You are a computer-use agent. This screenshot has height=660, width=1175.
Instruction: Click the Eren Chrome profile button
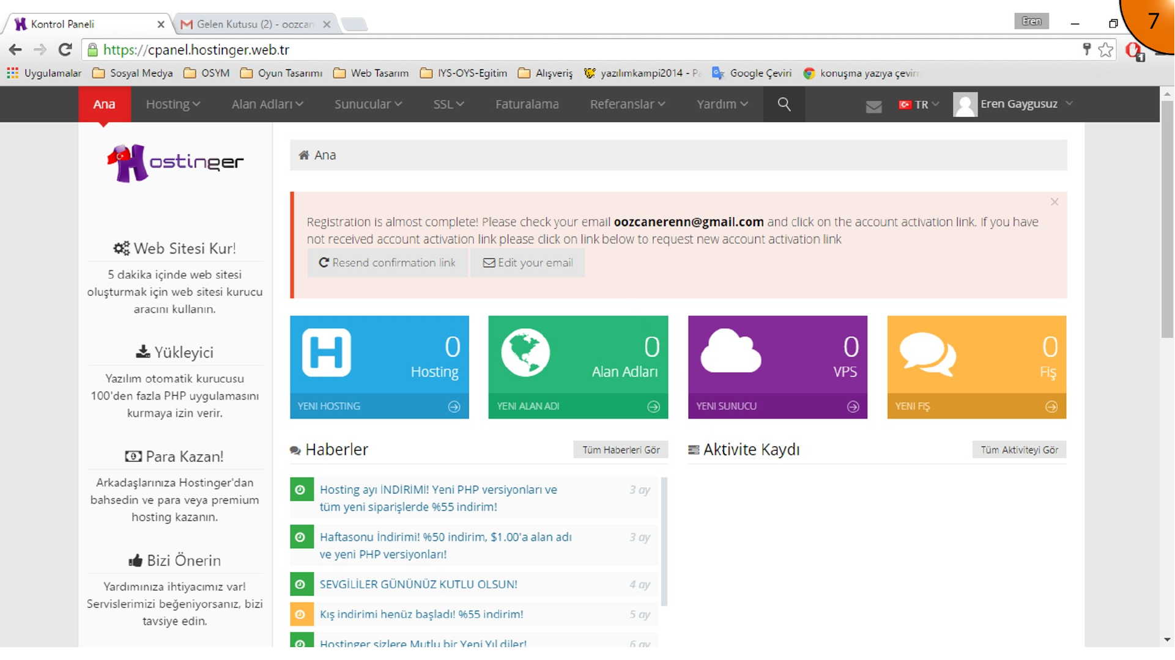point(1031,21)
